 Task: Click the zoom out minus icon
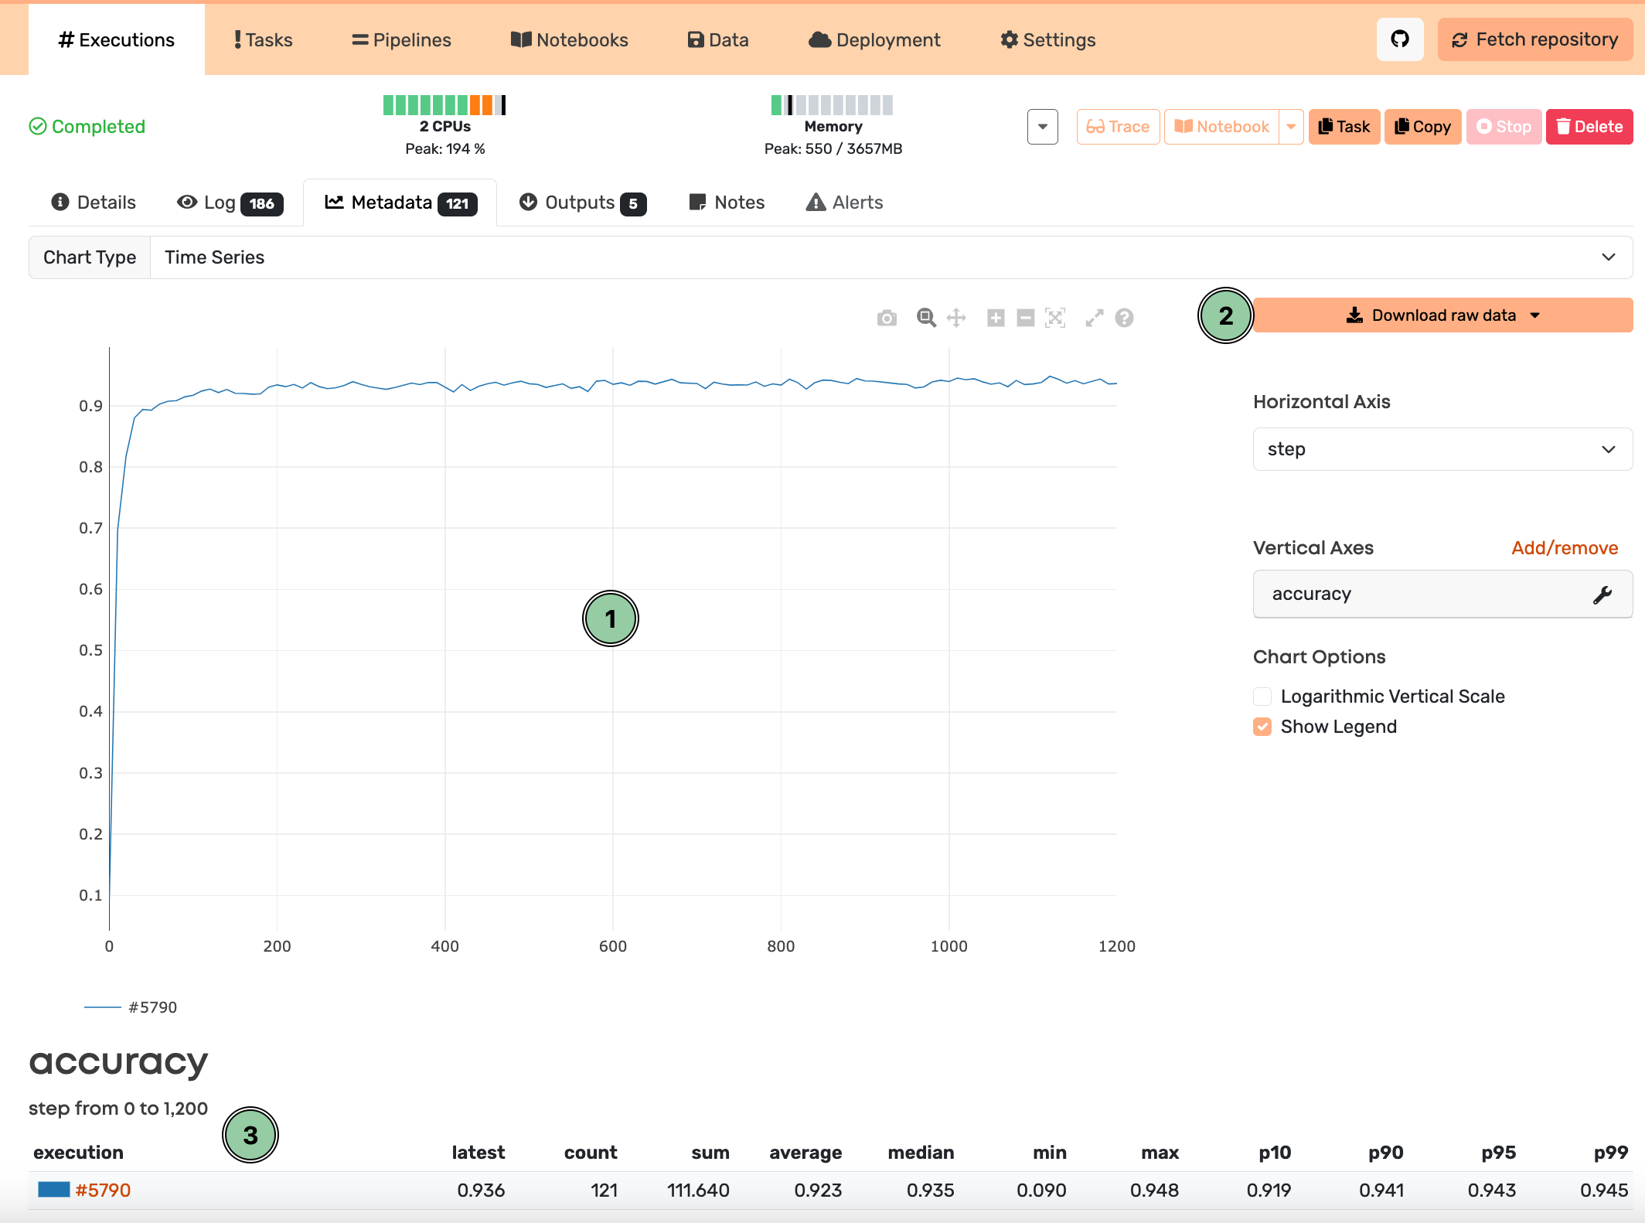(x=1025, y=318)
